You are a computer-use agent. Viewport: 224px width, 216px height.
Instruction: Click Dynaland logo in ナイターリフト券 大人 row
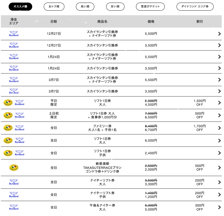click(14, 182)
